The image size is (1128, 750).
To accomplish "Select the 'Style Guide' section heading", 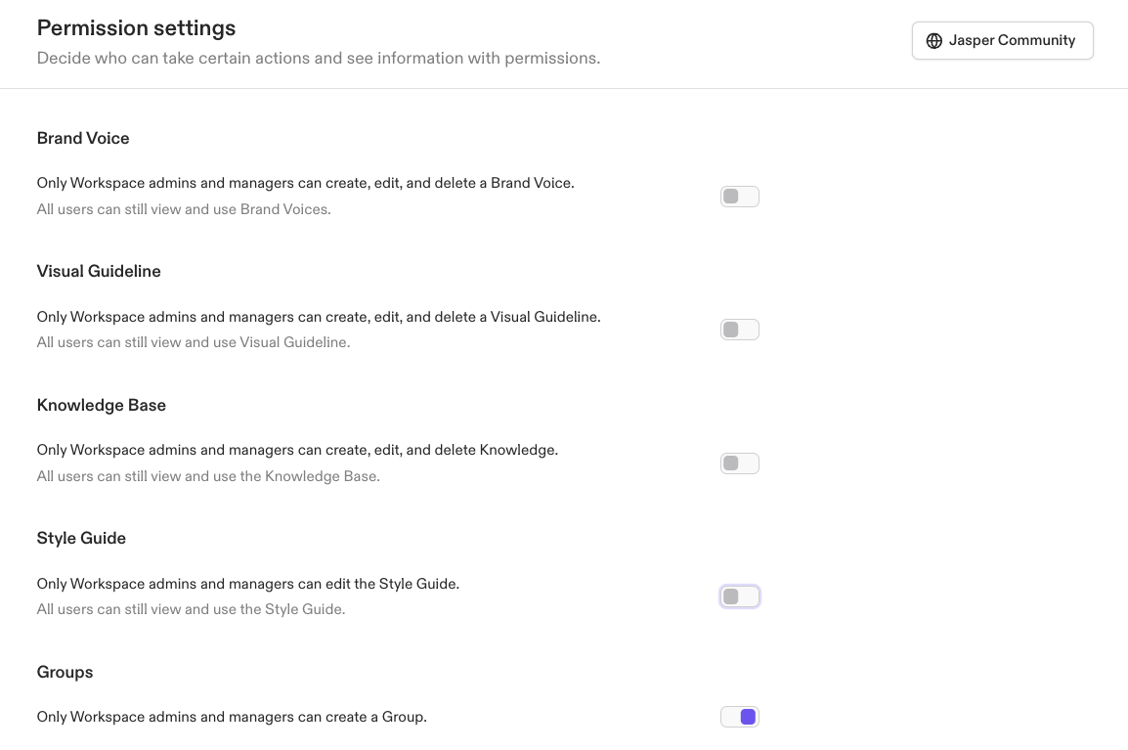I will [x=81, y=539].
